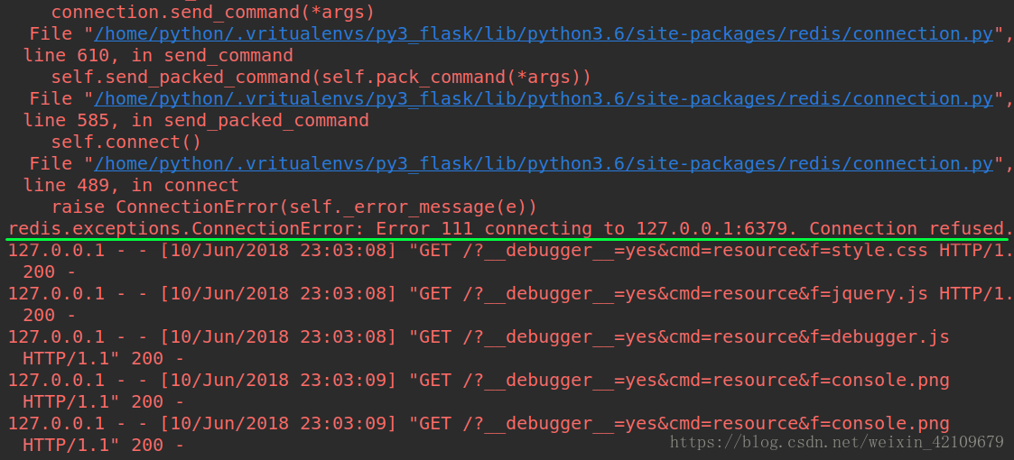This screenshot has height=460, width=1014.
Task: Click the style.css GET request log line
Action: [509, 262]
